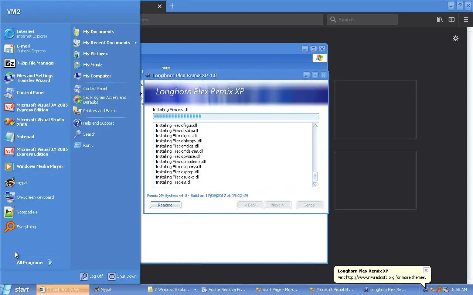Click Everything tray icon in system tray

pyautogui.click(x=439, y=289)
